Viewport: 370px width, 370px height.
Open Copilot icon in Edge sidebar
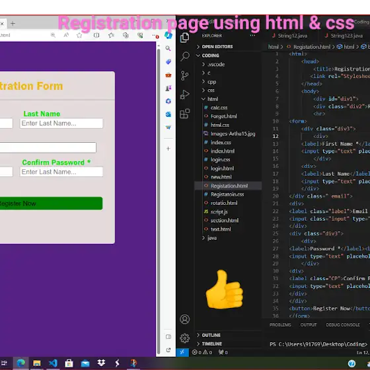(x=168, y=36)
